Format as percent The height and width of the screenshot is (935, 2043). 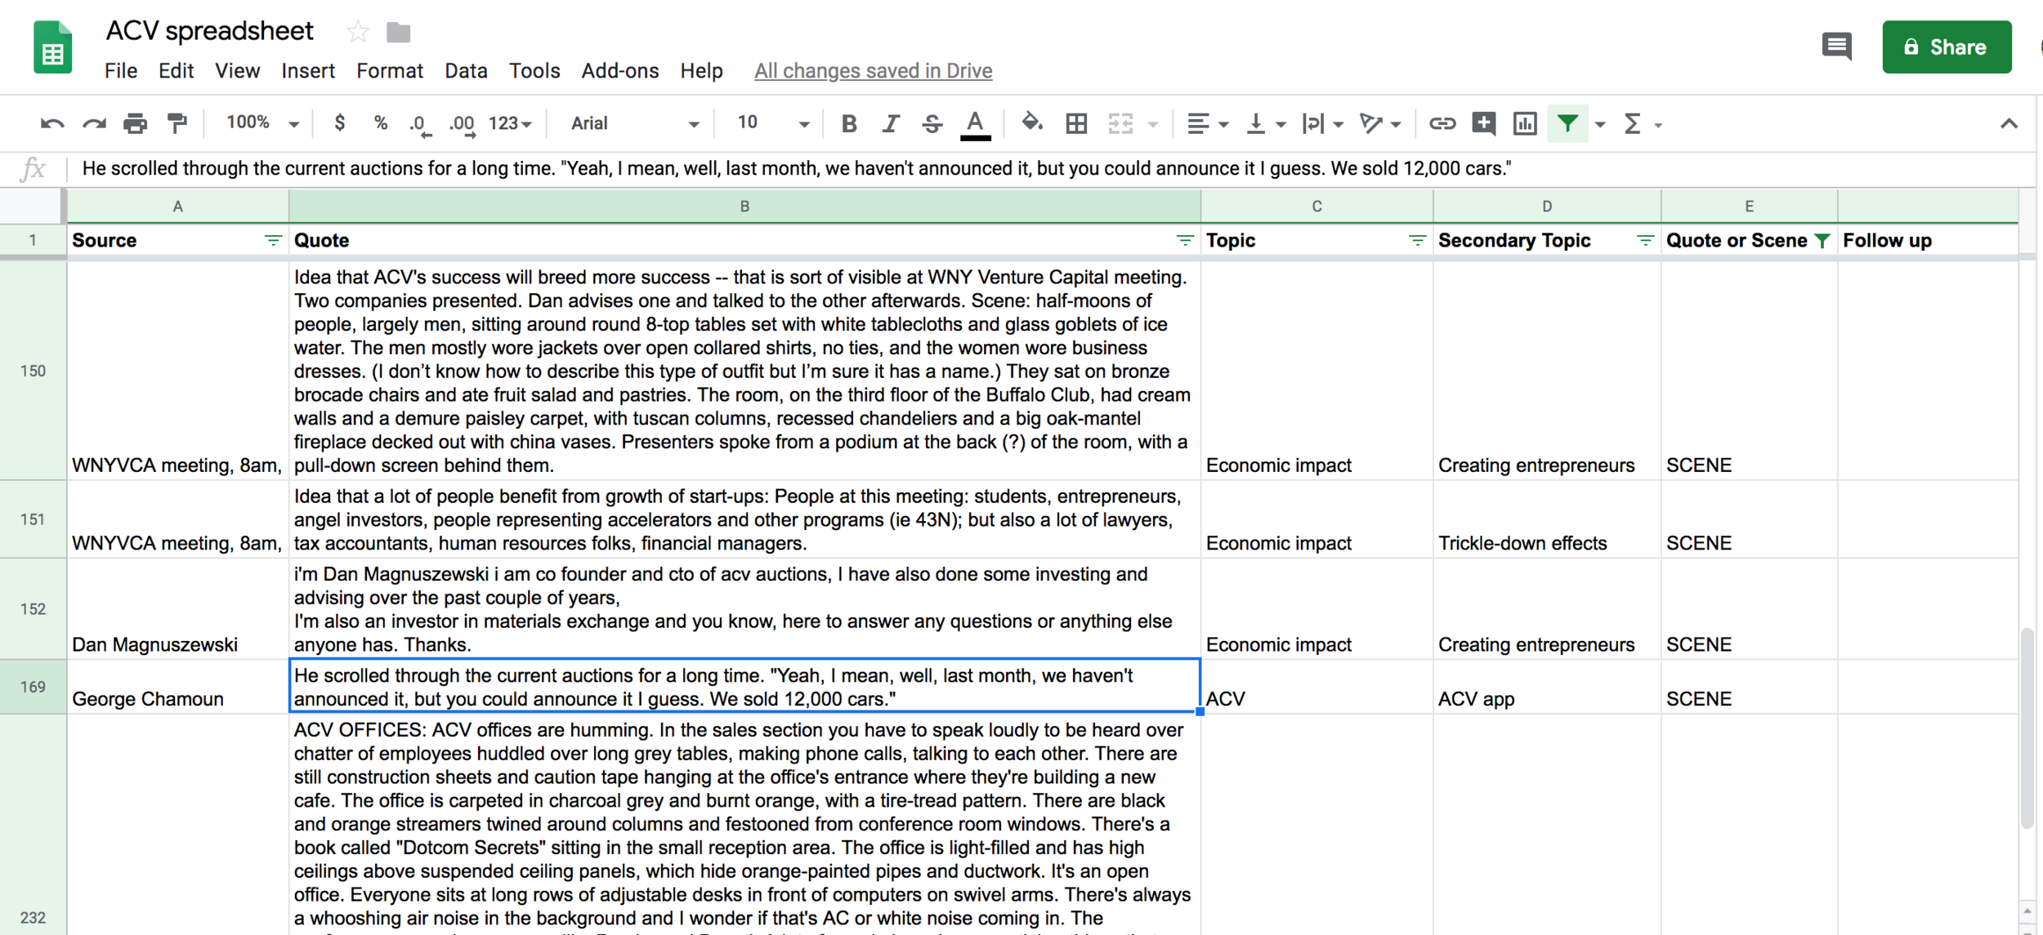pyautogui.click(x=380, y=123)
